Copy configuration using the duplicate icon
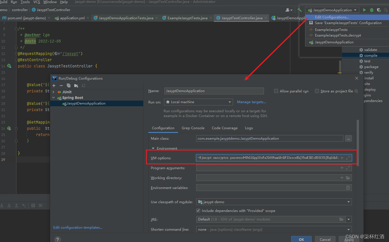The width and height of the screenshot is (389, 242). coord(68,86)
